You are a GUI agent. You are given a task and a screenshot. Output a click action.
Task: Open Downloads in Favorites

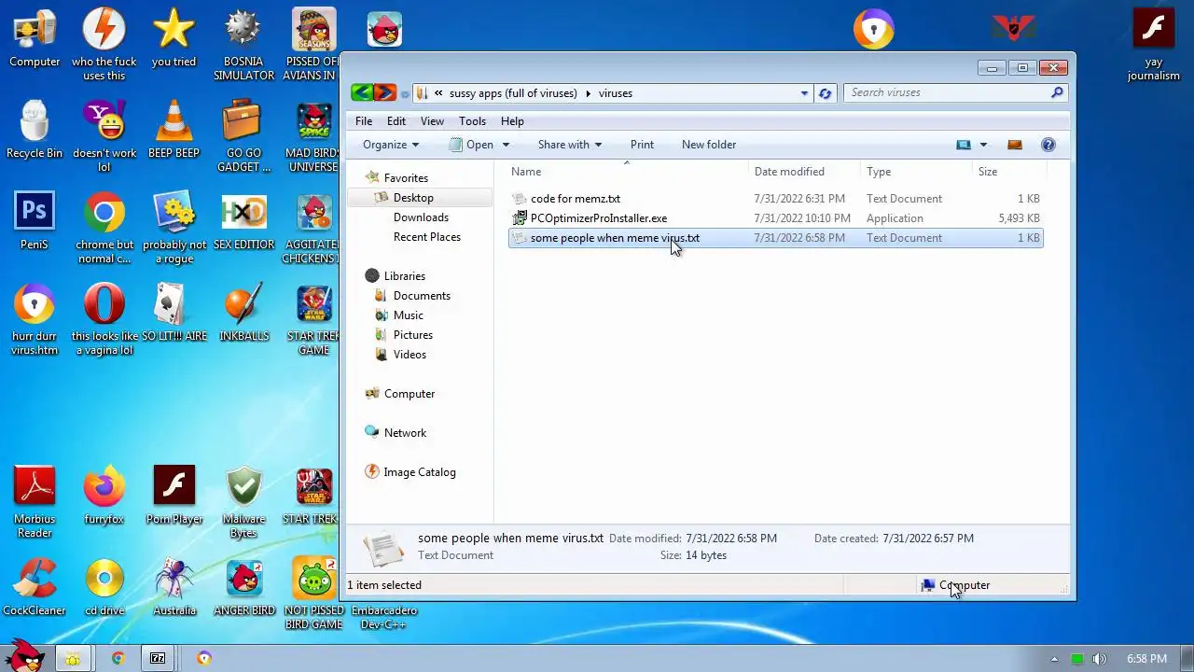pyautogui.click(x=421, y=217)
